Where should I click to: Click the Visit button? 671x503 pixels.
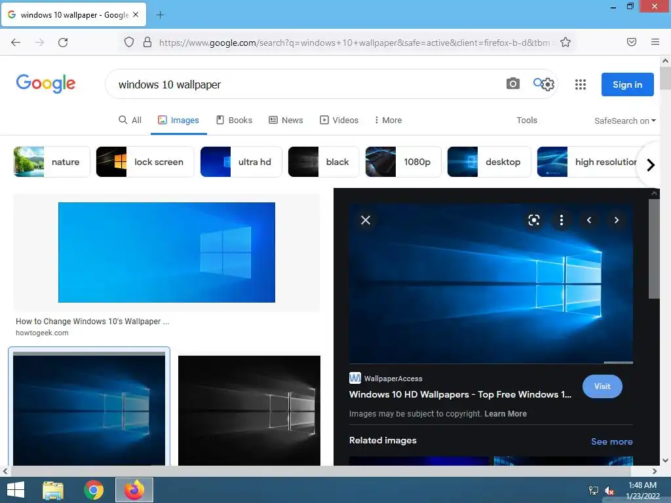tap(602, 386)
